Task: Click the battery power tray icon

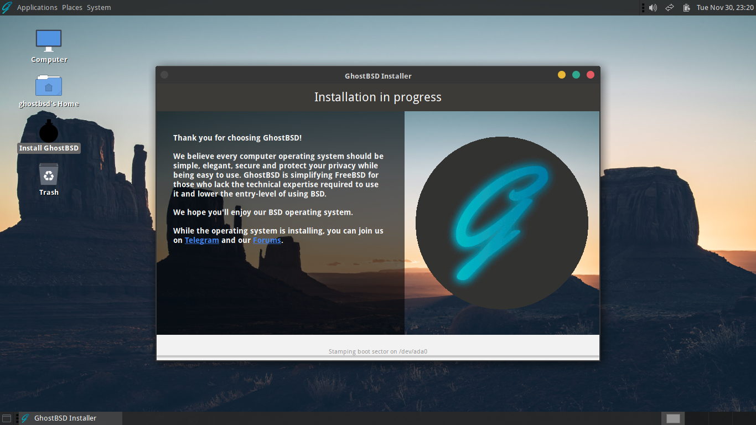Action: click(686, 8)
